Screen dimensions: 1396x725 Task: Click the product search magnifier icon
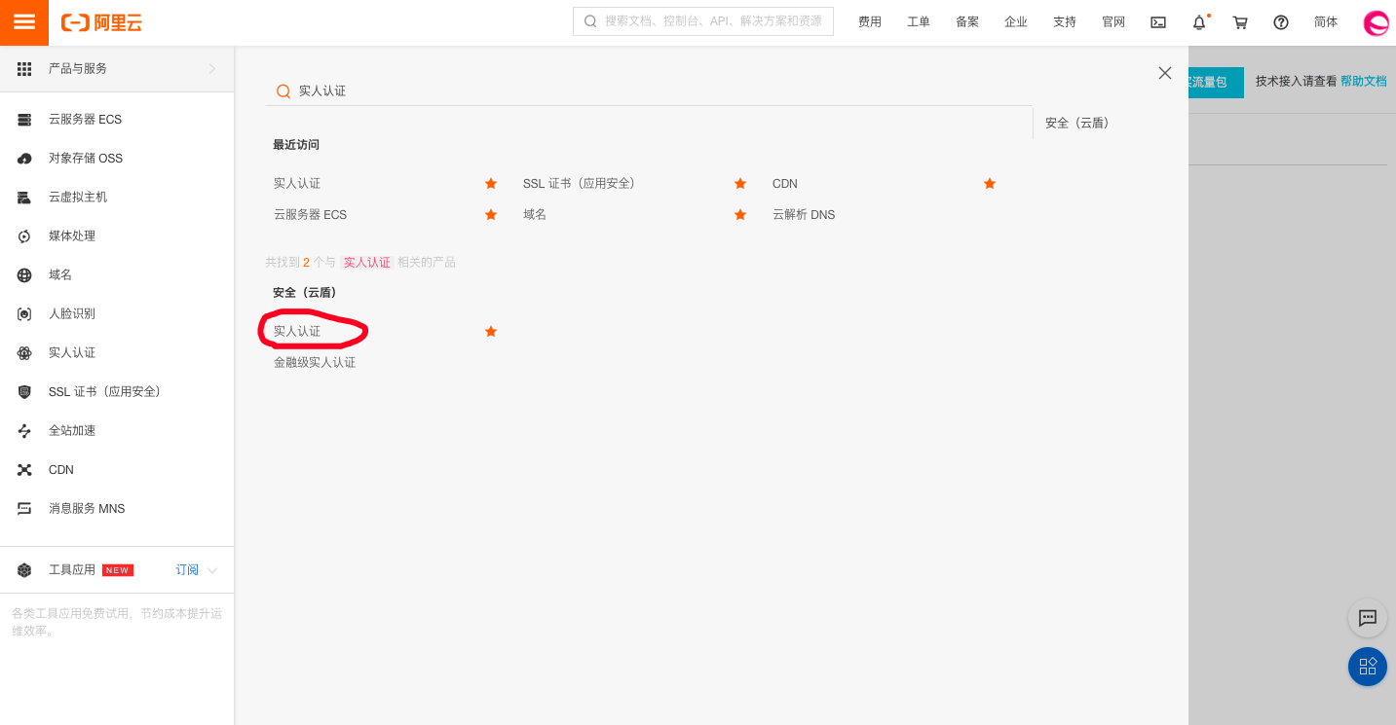point(283,91)
